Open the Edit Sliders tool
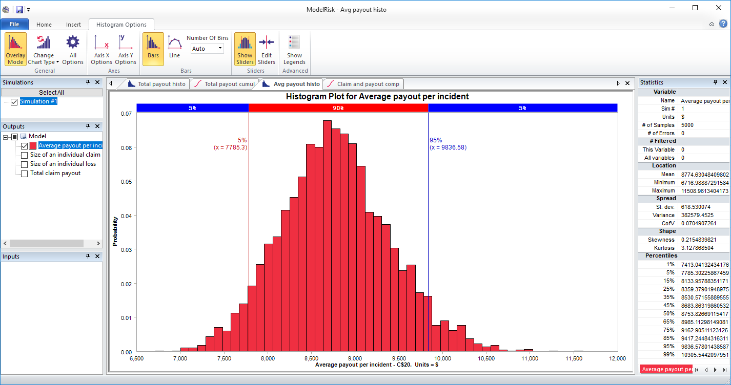The height and width of the screenshot is (385, 731). pyautogui.click(x=266, y=49)
